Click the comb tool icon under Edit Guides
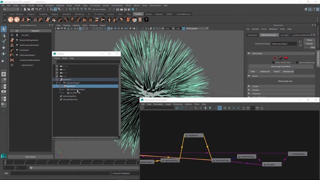 (x=280, y=58)
